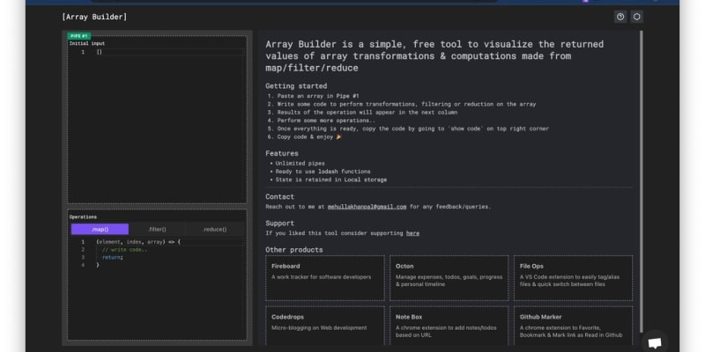
Task: Click the 'Operations' panel label
Action: (x=83, y=216)
